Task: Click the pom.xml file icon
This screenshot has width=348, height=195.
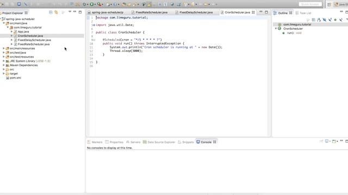Action: (8, 78)
